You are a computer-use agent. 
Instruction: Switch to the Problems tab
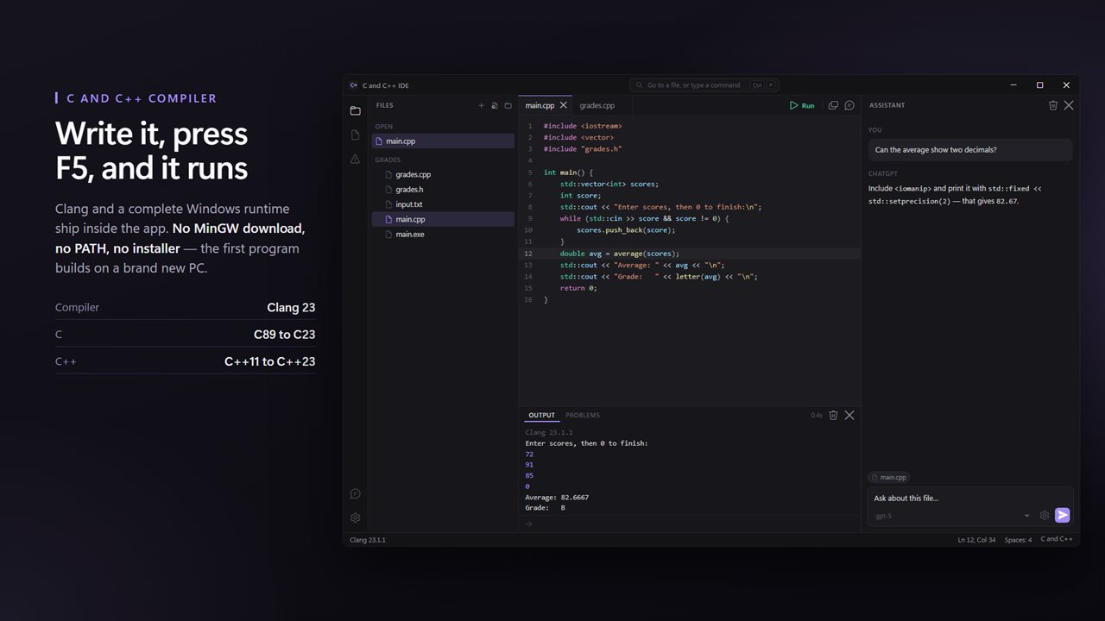coord(583,415)
